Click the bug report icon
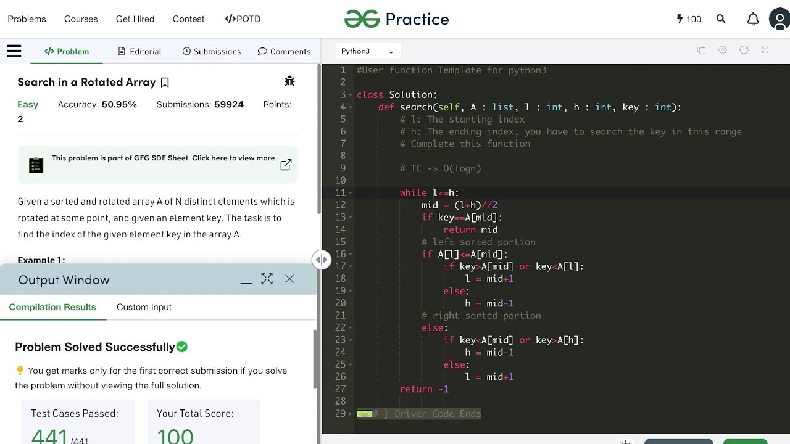This screenshot has width=790, height=444. [289, 81]
